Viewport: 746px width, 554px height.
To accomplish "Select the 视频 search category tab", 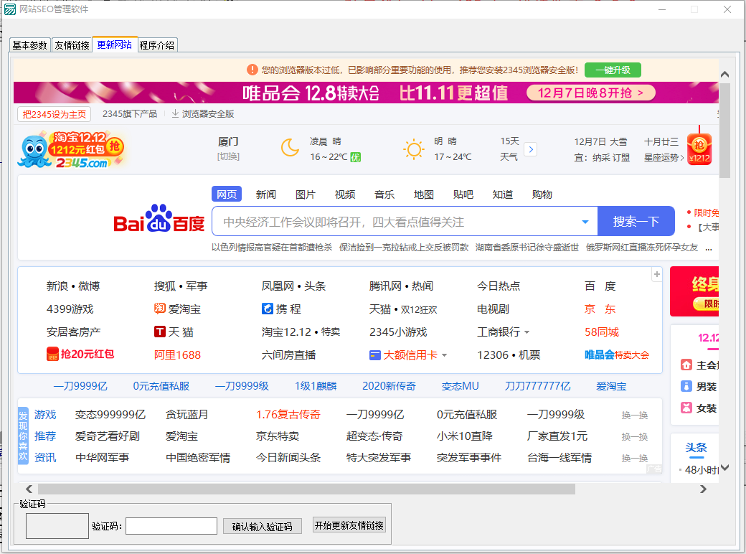I will click(345, 194).
